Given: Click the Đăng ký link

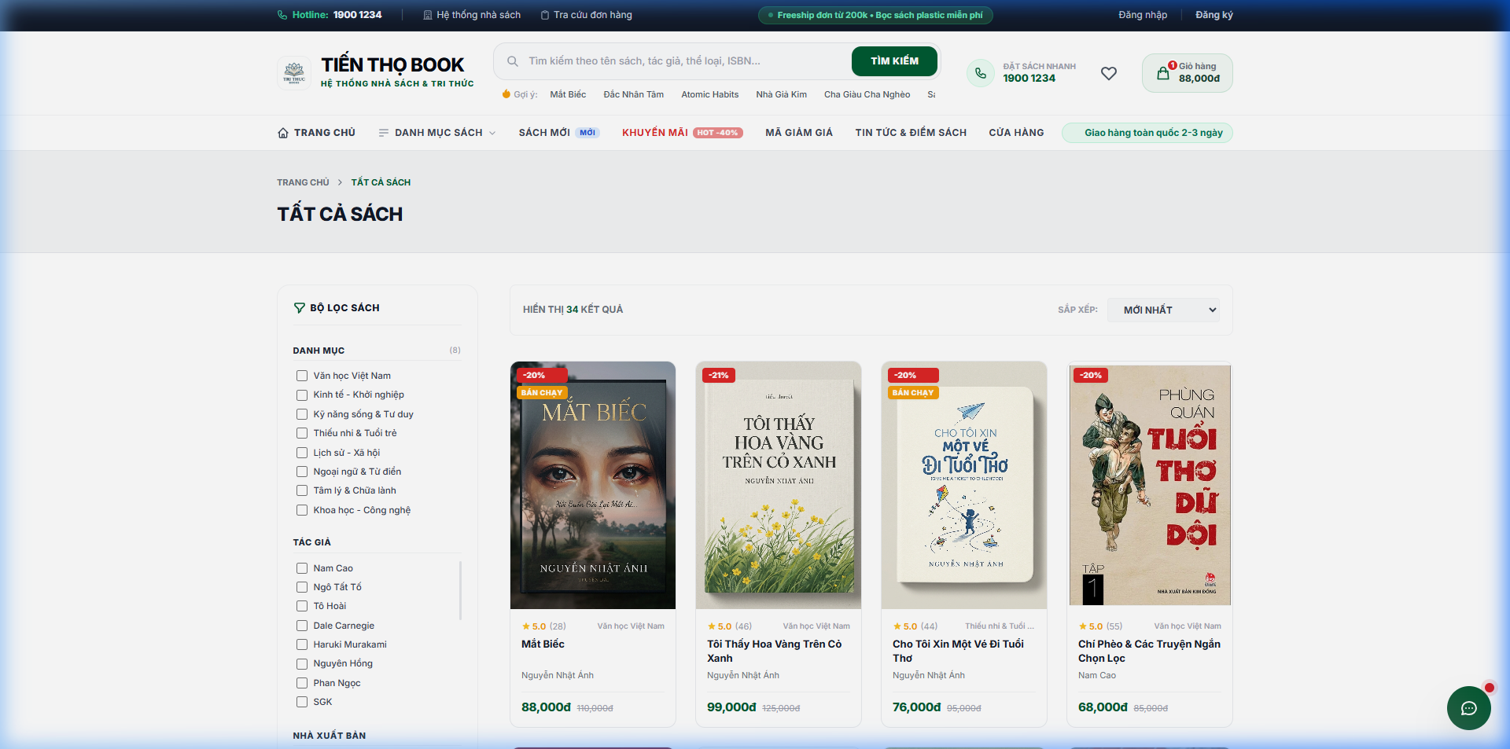Looking at the screenshot, I should click(x=1214, y=15).
